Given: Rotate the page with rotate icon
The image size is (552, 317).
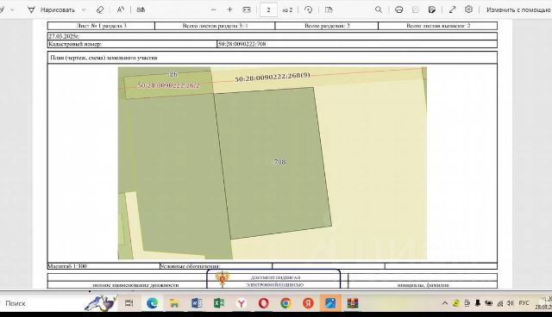Looking at the screenshot, I should point(309,9).
